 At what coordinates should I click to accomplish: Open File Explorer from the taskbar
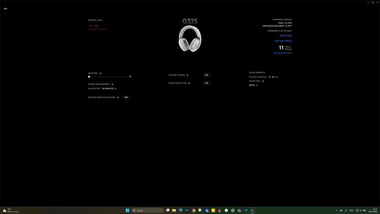(174, 211)
